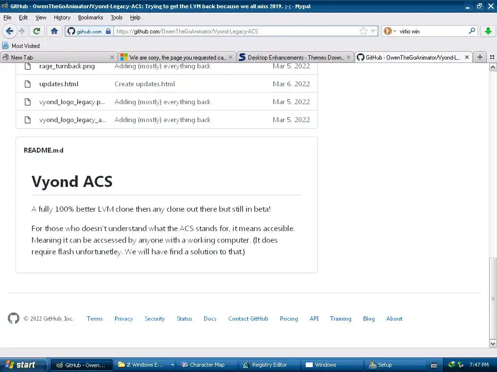The height and width of the screenshot is (372, 497).
Task: Open the About footer link
Action: (394, 319)
